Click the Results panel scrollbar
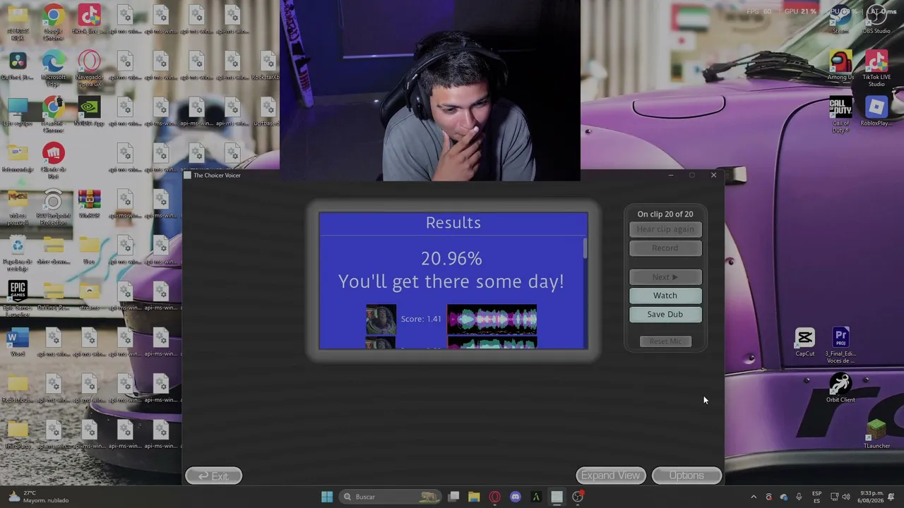This screenshot has height=508, width=904. (x=585, y=248)
